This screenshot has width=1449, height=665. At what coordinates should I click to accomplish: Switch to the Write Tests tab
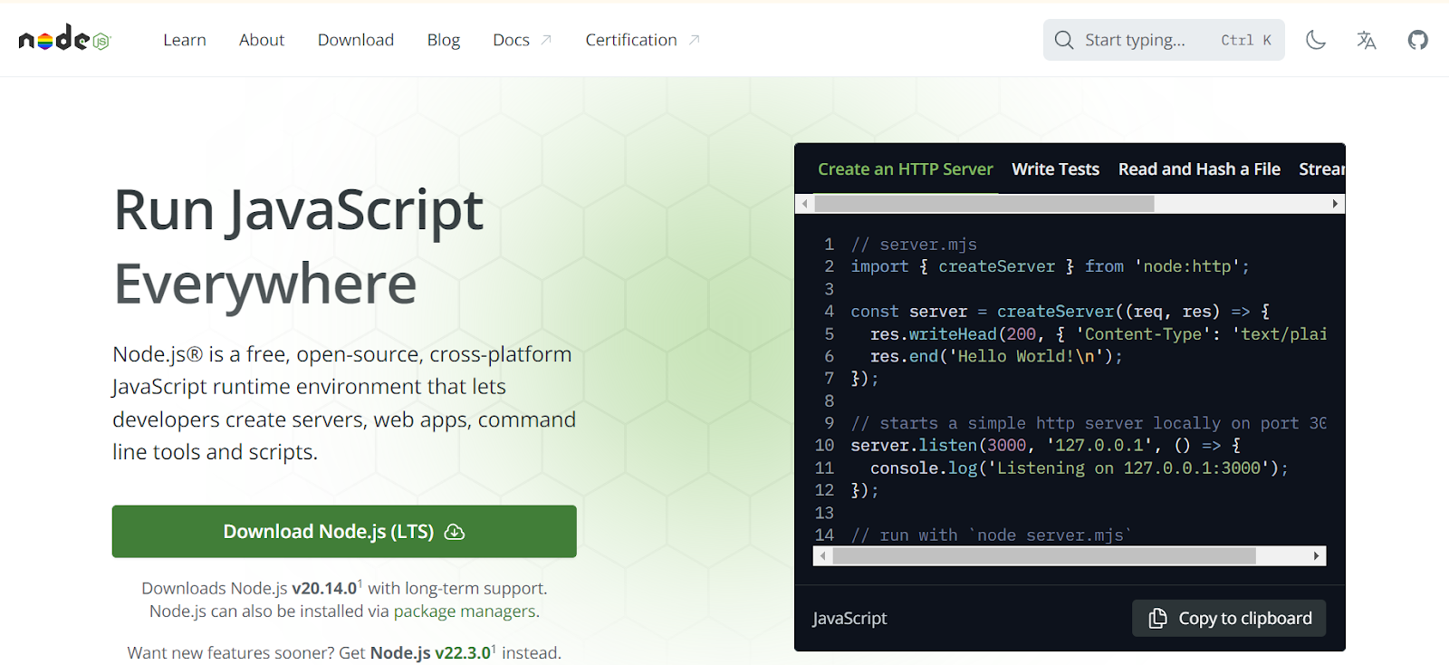[x=1055, y=169]
